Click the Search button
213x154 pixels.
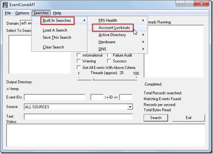click(156, 118)
